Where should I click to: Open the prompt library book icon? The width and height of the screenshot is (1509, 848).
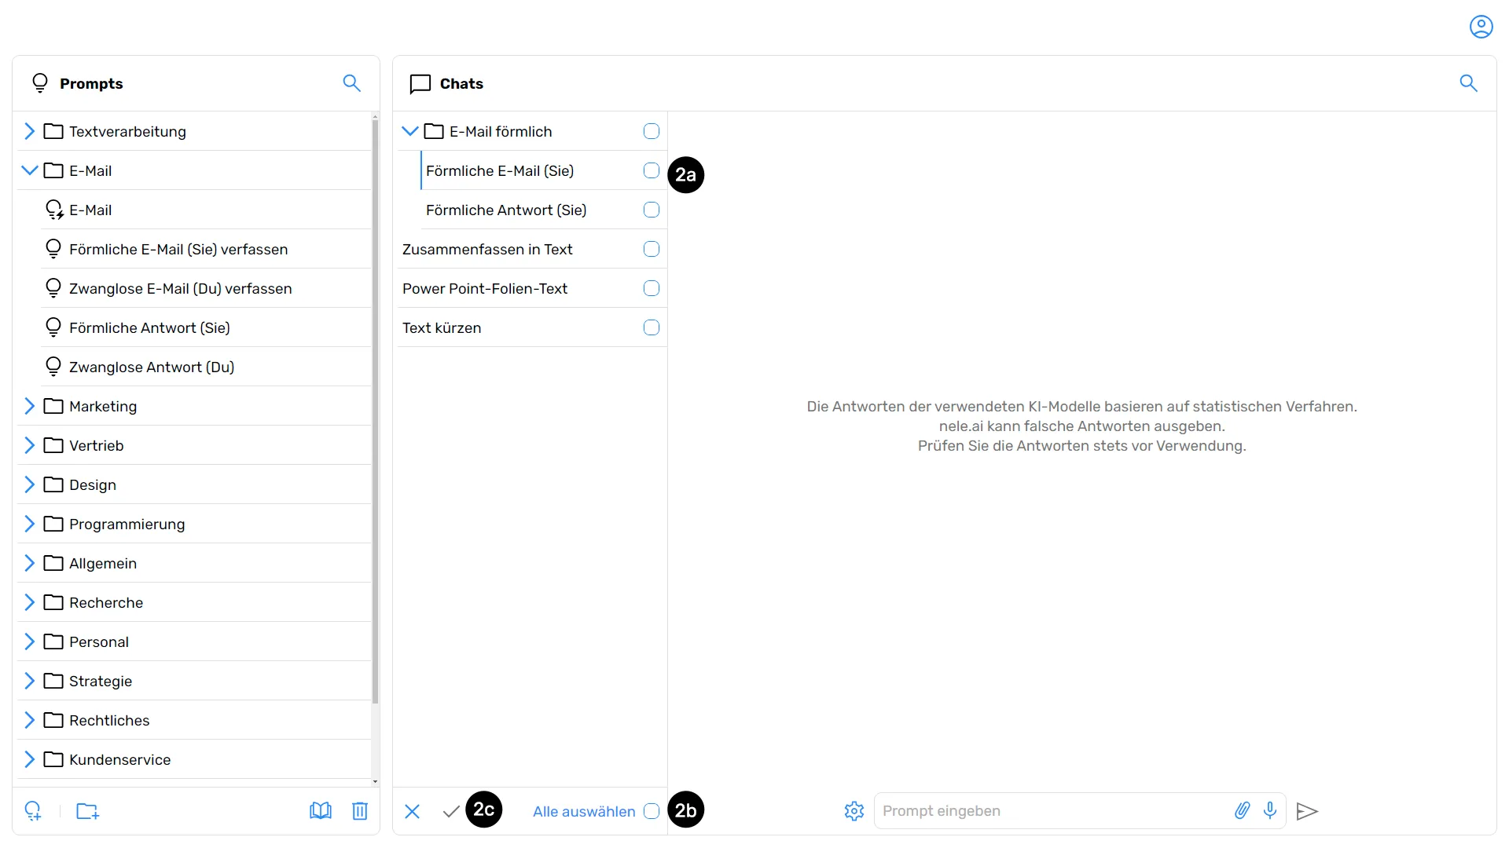click(321, 811)
